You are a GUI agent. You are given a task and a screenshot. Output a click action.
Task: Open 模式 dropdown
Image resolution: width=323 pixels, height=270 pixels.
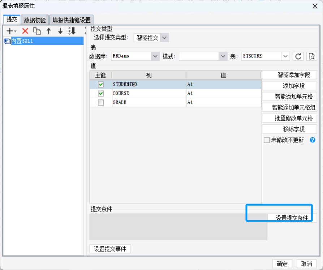[x=223, y=56]
